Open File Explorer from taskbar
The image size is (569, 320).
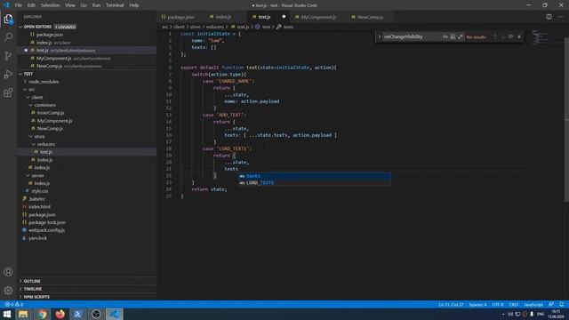tap(23, 314)
